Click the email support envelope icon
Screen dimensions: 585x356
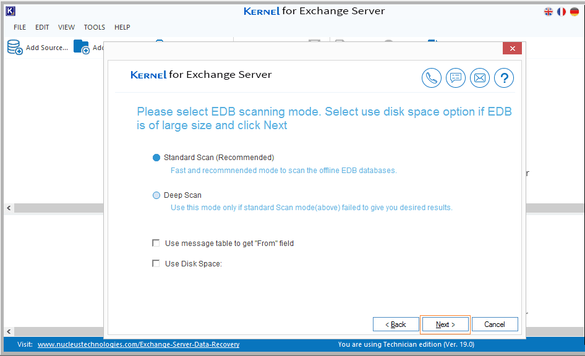point(480,78)
